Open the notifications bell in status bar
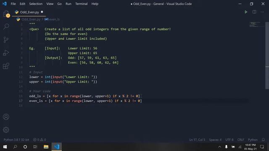The height and width of the screenshot is (151, 269). (x=263, y=140)
